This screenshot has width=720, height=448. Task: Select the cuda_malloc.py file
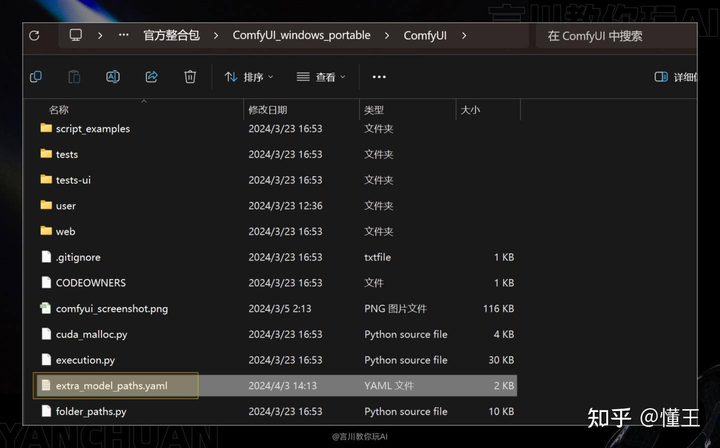pos(91,334)
